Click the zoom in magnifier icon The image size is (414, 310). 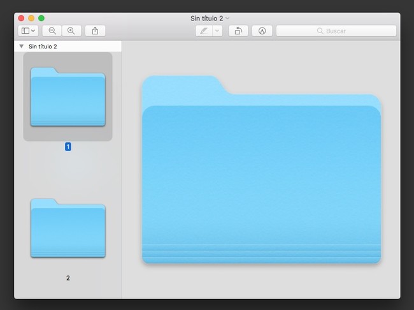click(71, 31)
